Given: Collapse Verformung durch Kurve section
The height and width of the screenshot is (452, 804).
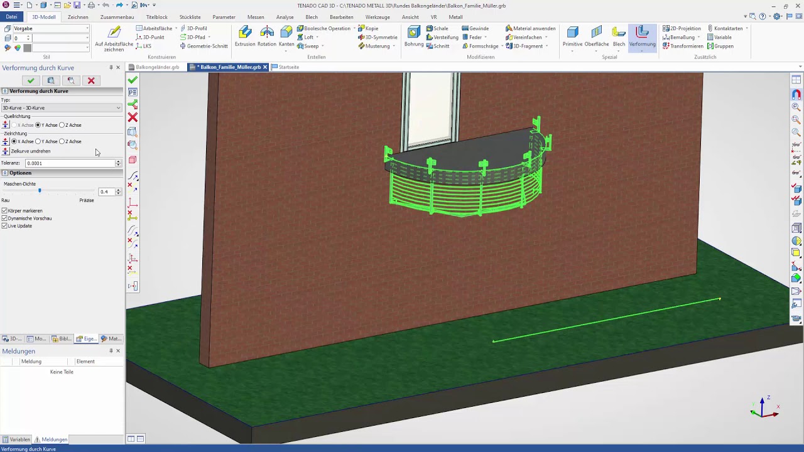Looking at the screenshot, I should tap(5, 91).
